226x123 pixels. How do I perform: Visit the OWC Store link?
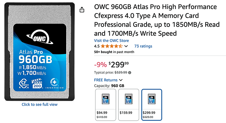[x=111, y=41]
